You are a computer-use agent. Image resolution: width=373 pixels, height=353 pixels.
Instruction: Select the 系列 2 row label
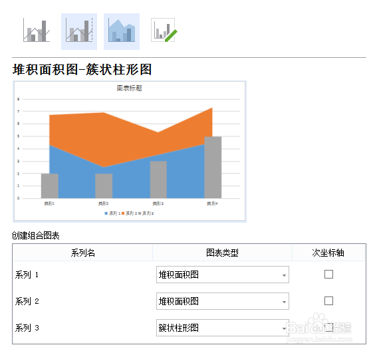[x=27, y=301]
